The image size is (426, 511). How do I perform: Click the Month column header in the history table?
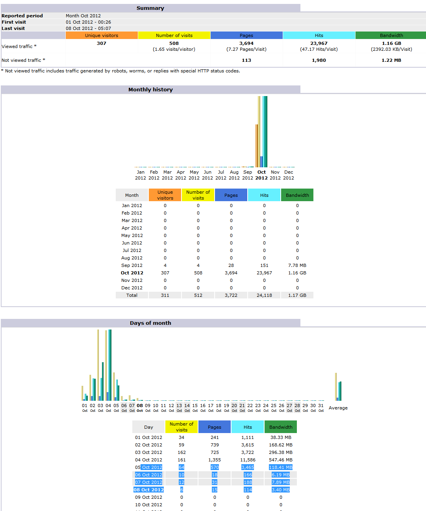pyautogui.click(x=132, y=195)
